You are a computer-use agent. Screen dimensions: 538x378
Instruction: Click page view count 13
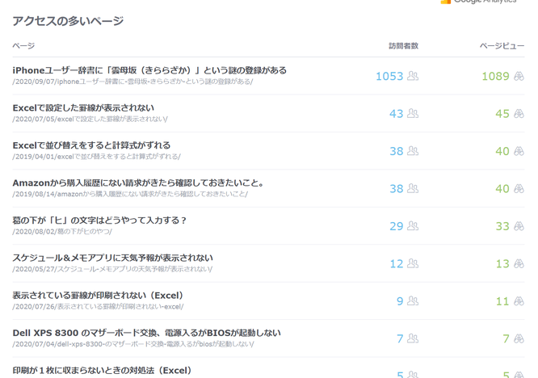point(502,263)
